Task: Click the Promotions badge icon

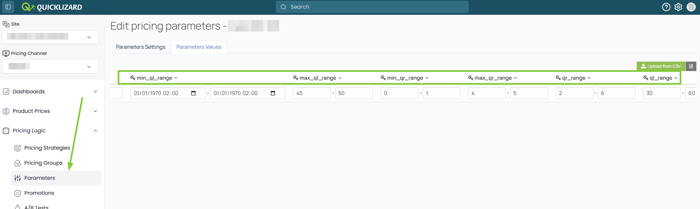Action: (18, 193)
